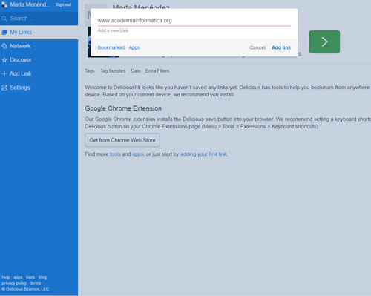Click Get from Chrome Web Store button

click(x=122, y=140)
